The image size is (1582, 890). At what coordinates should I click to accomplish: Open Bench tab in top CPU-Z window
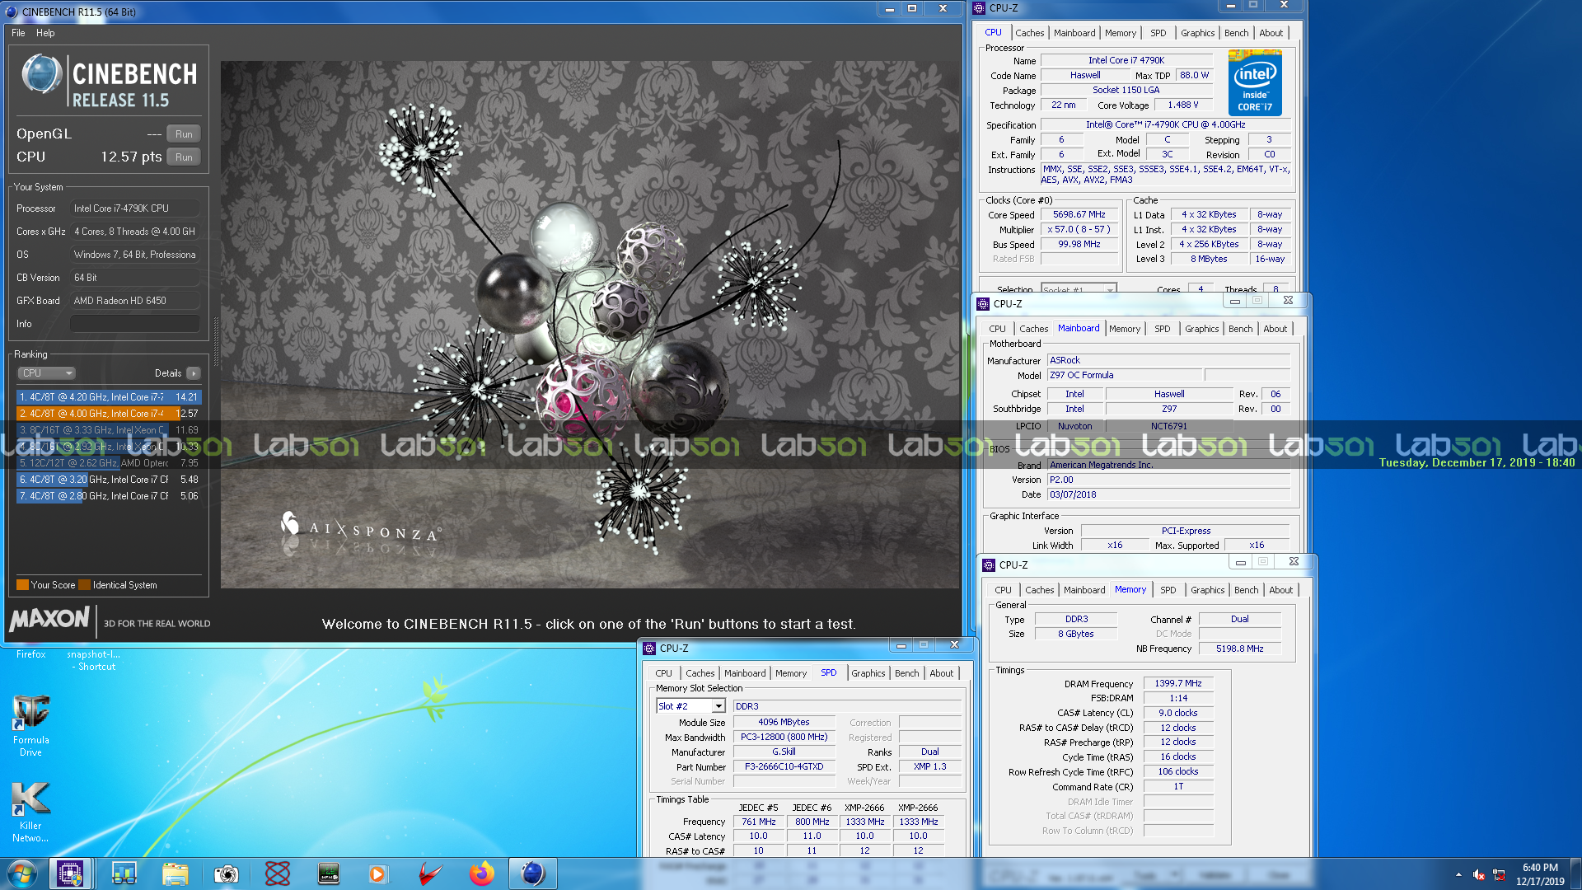pos(1236,33)
